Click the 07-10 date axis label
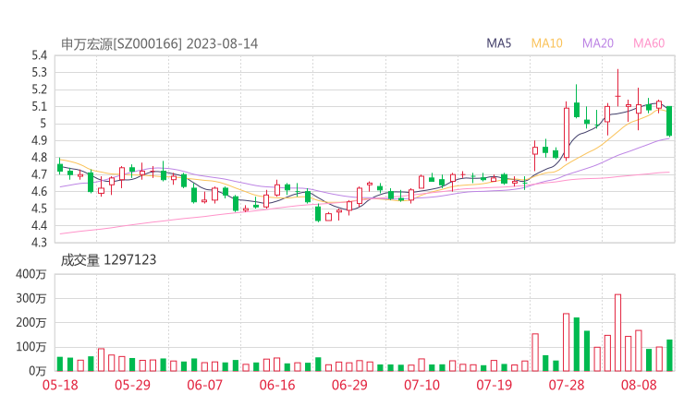This screenshot has height=406, width=684. (421, 385)
